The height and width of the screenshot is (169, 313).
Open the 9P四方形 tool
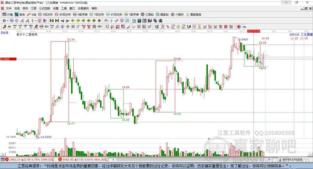pyautogui.click(x=63, y=15)
